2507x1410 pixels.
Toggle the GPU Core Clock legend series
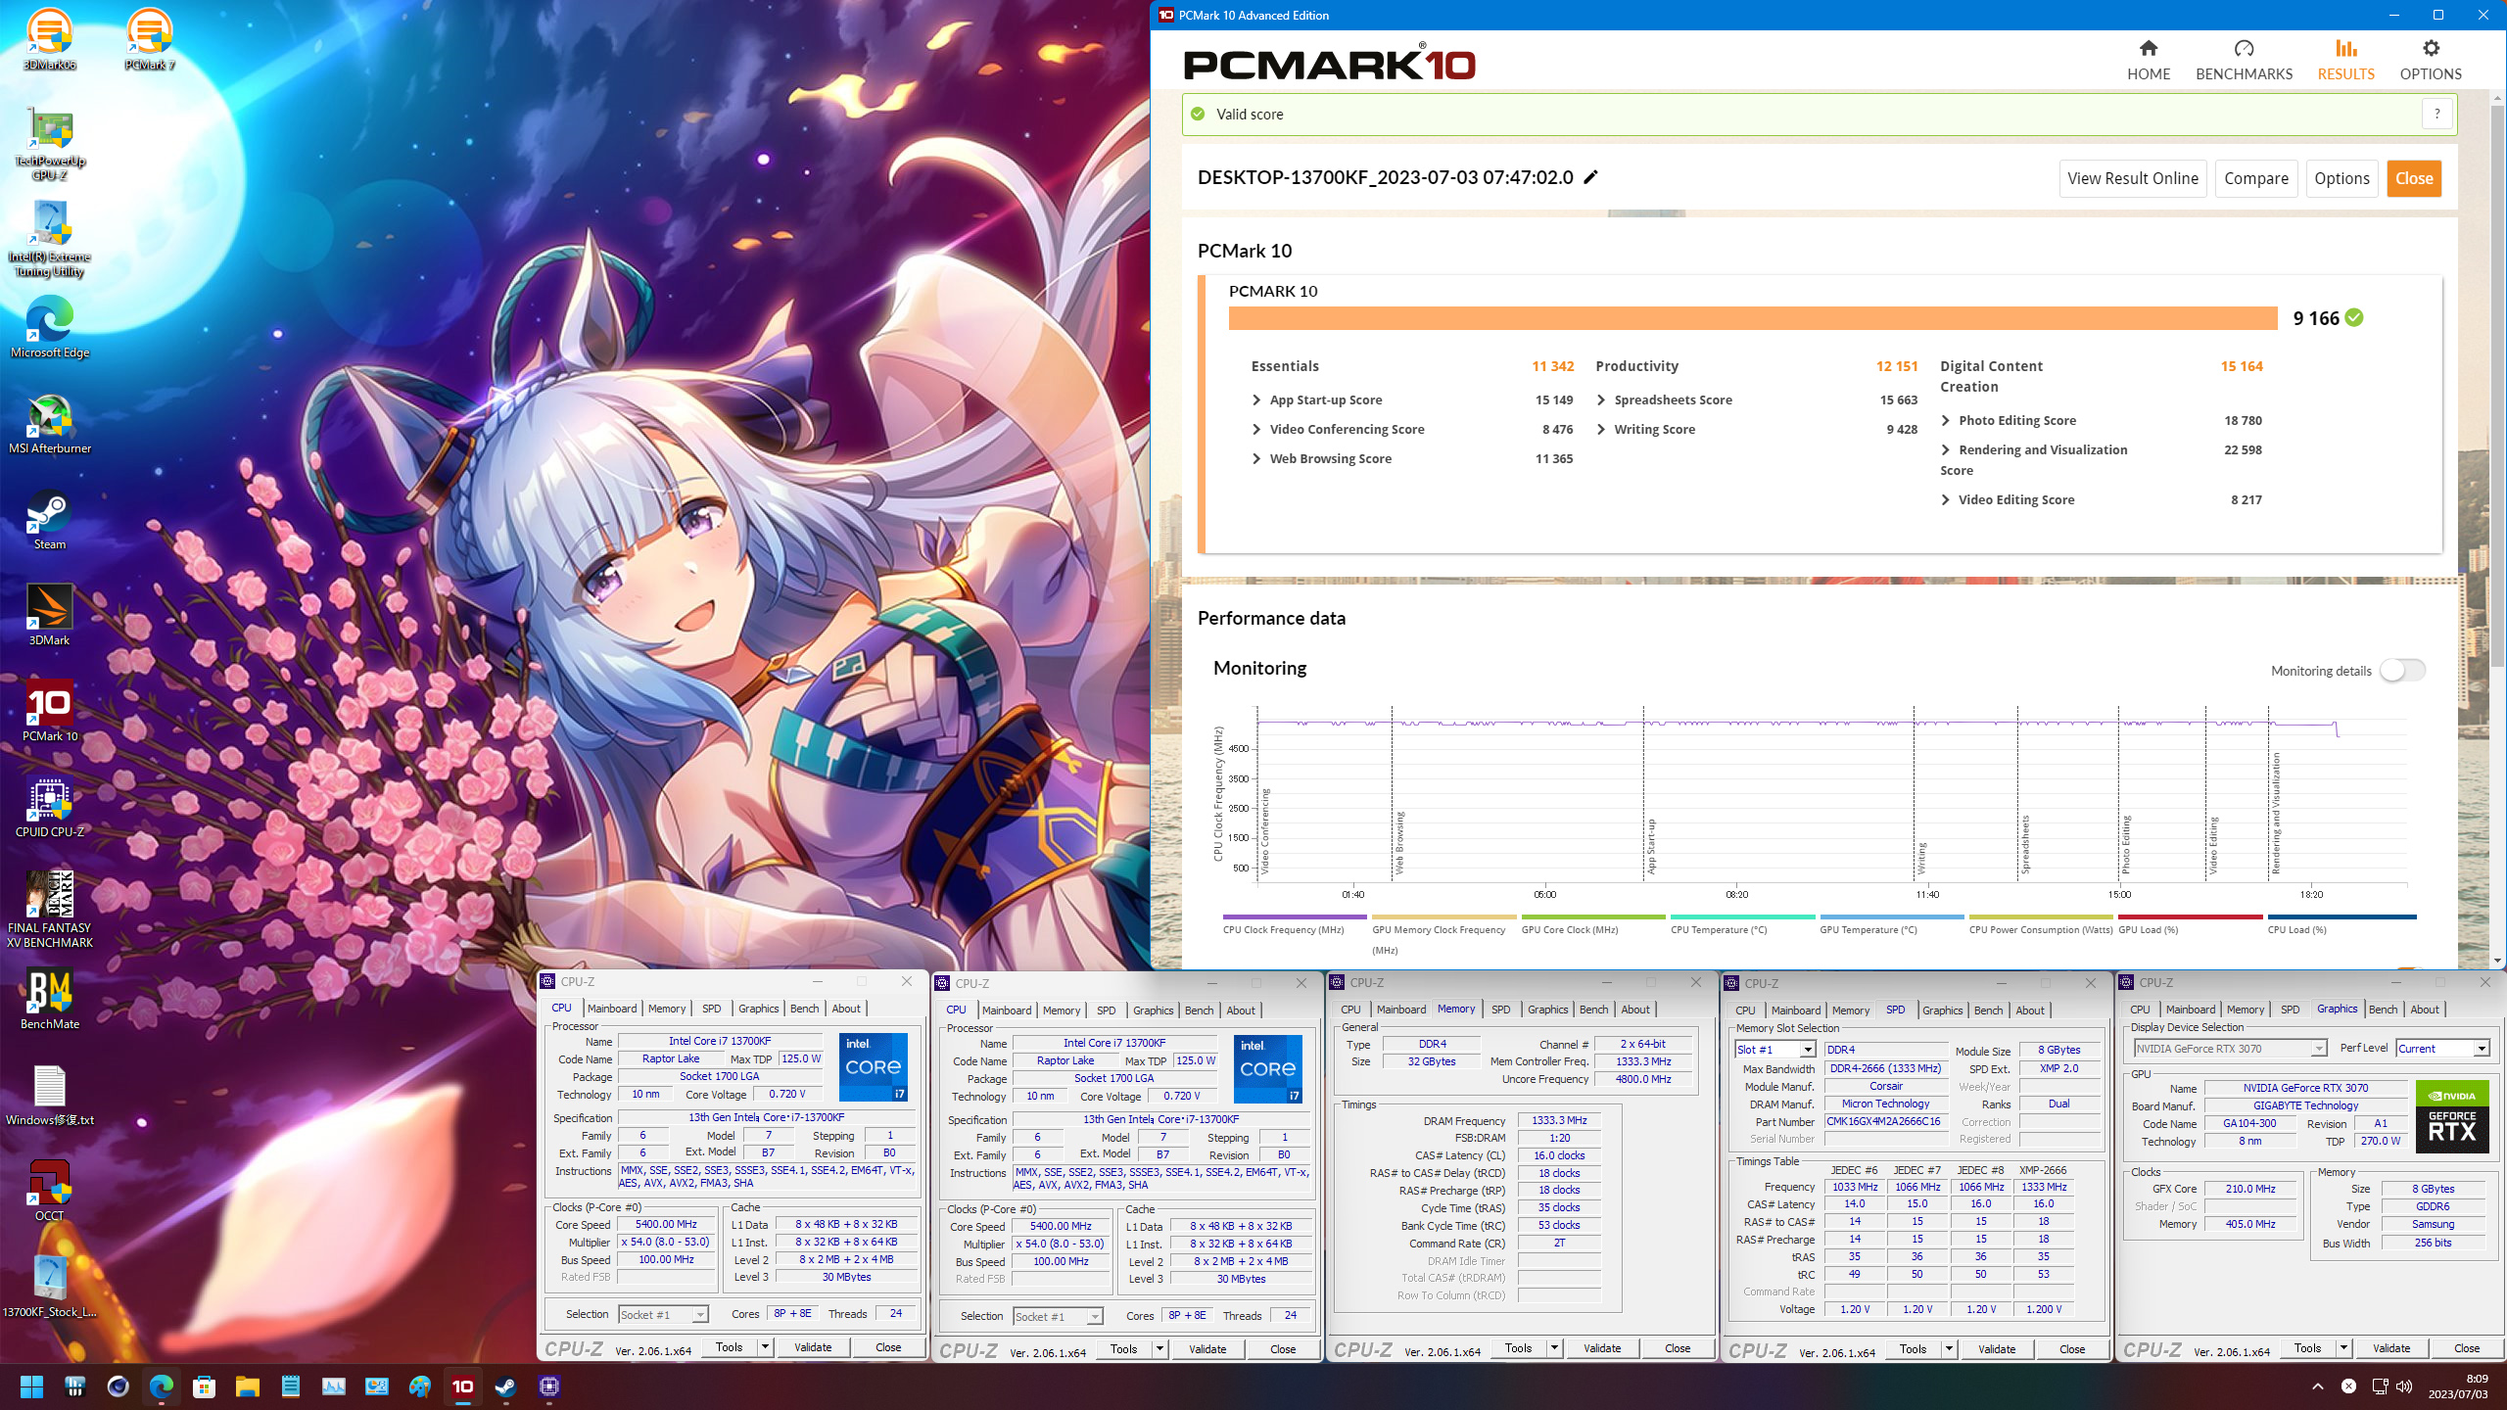tap(1593, 924)
